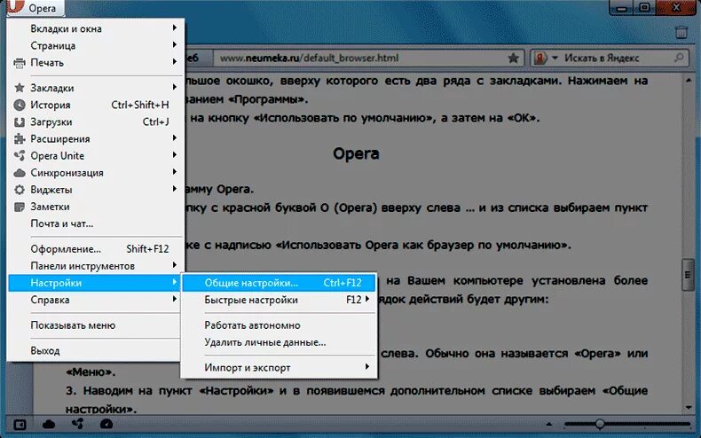Click the bookmark star in address bar

point(513,59)
